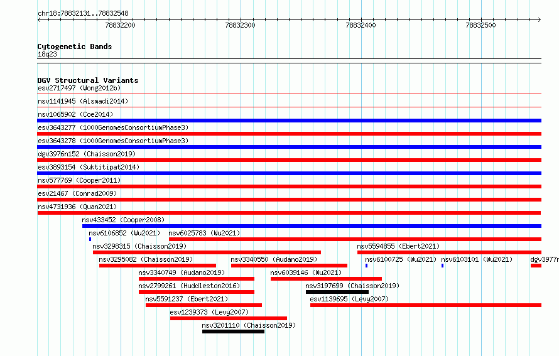
Task: Open esv21467 (Conrad2009) variant
Action: (77, 193)
